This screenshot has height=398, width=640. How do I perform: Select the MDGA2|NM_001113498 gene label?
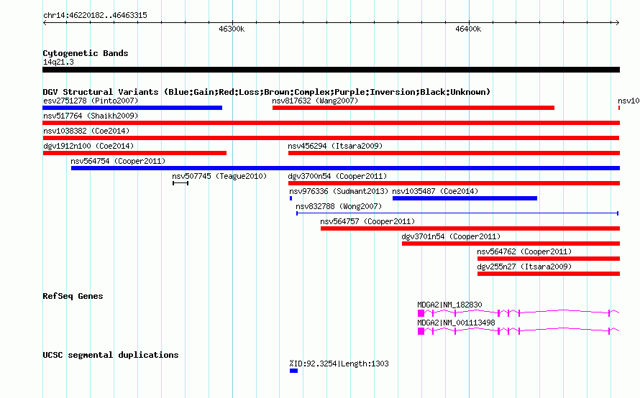[456, 323]
